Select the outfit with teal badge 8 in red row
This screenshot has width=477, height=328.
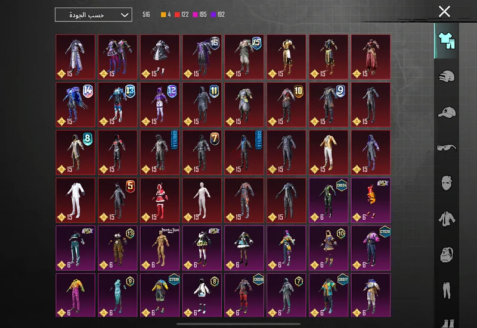point(76,152)
